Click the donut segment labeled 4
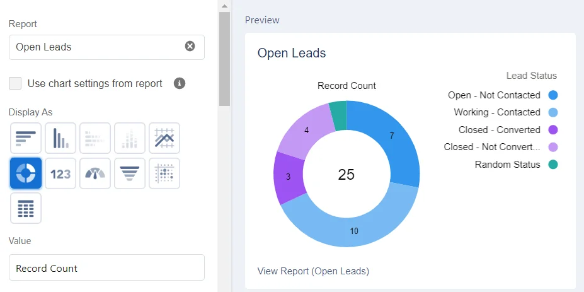The image size is (584, 292). [307, 131]
